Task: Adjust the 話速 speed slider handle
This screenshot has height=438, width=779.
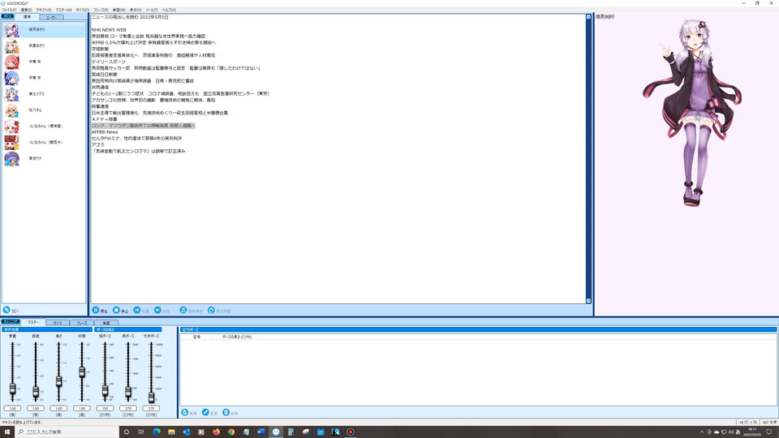Action: pos(36,392)
